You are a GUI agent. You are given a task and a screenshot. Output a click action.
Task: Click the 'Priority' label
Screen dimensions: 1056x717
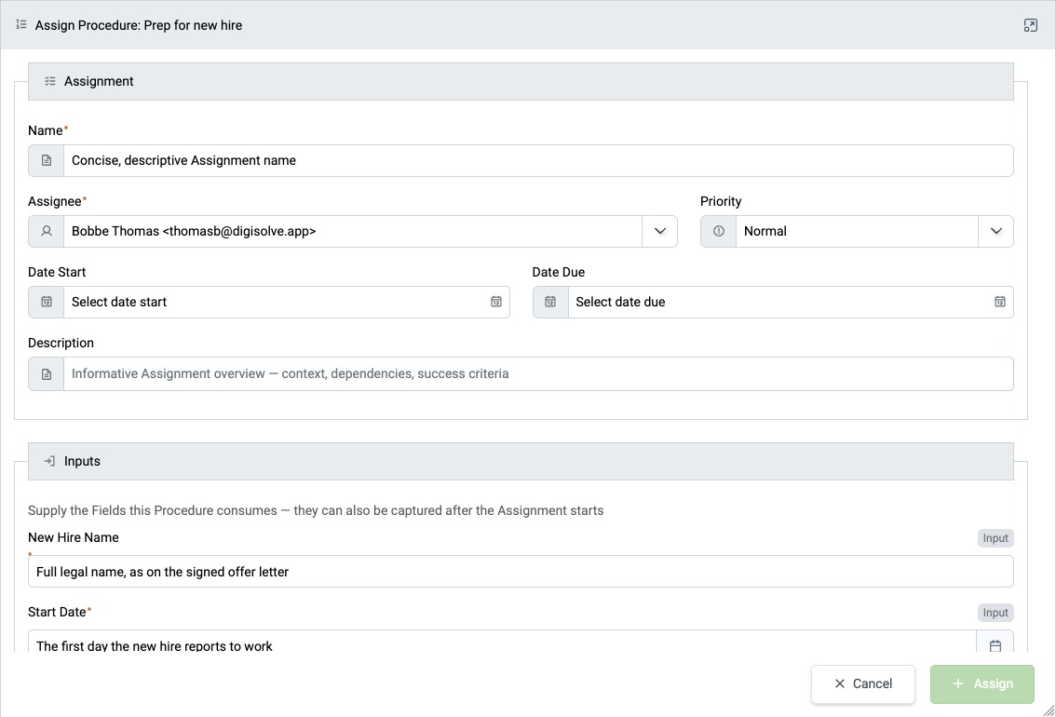point(721,201)
